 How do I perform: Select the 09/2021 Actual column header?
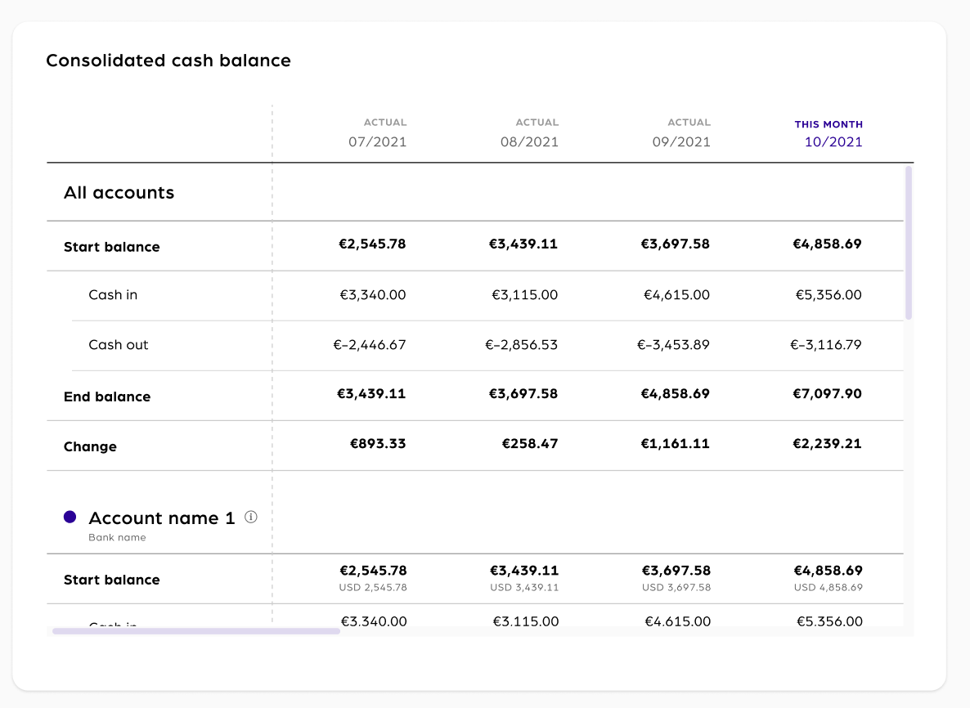(x=681, y=133)
